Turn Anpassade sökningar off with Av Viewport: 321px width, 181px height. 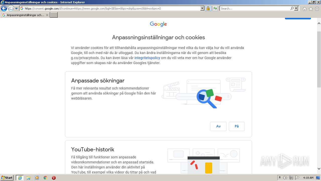[218, 126]
